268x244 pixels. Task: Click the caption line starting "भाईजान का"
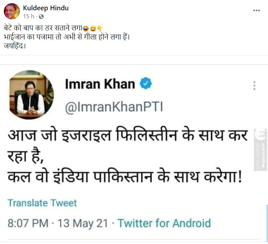tap(67, 36)
